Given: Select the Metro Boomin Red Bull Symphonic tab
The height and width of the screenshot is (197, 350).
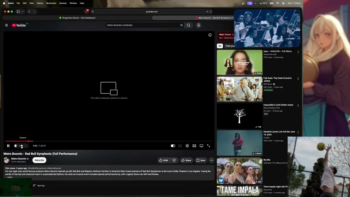Looking at the screenshot, I should [216, 18].
